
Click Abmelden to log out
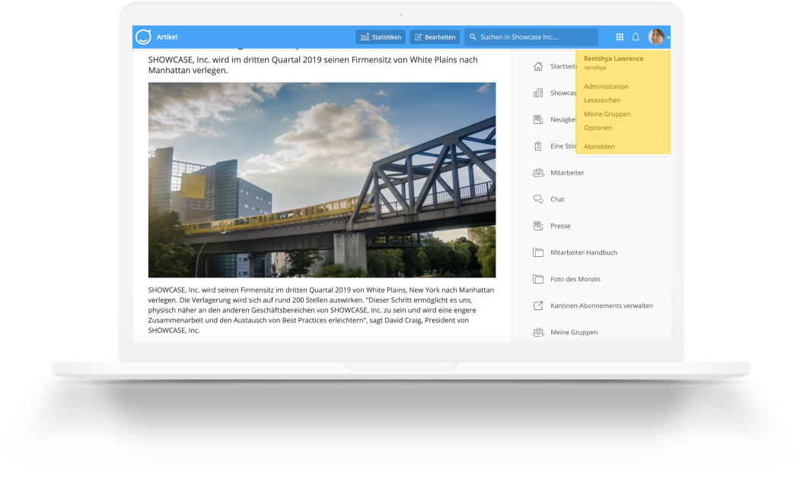pyautogui.click(x=599, y=146)
